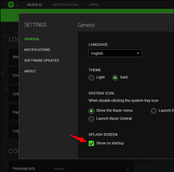Open the Language dropdown showing English
The height and width of the screenshot is (172, 174).
pyautogui.click(x=115, y=53)
